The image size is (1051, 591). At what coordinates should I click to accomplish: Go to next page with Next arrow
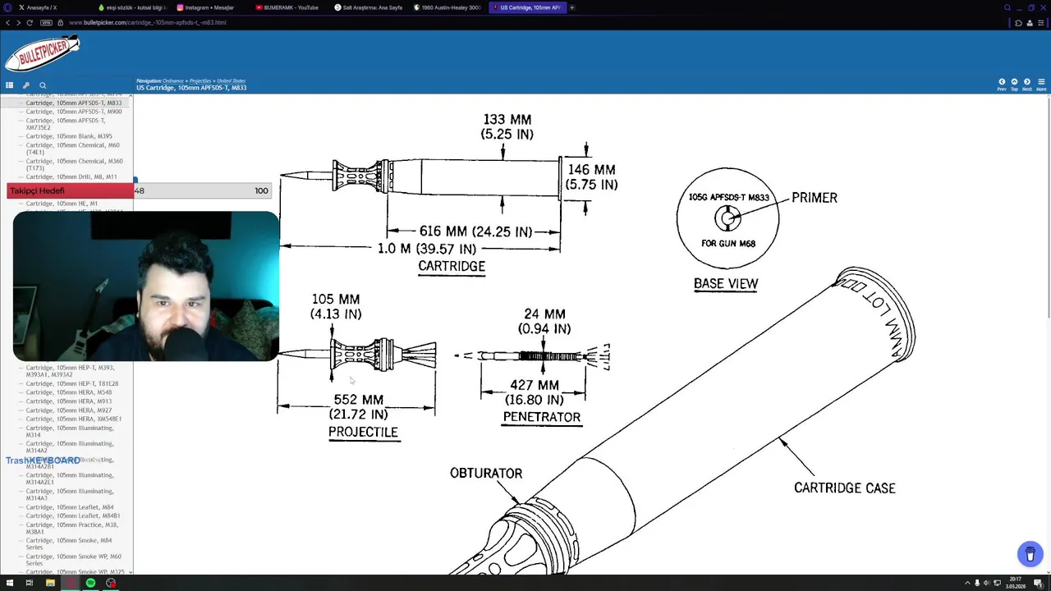click(1027, 84)
